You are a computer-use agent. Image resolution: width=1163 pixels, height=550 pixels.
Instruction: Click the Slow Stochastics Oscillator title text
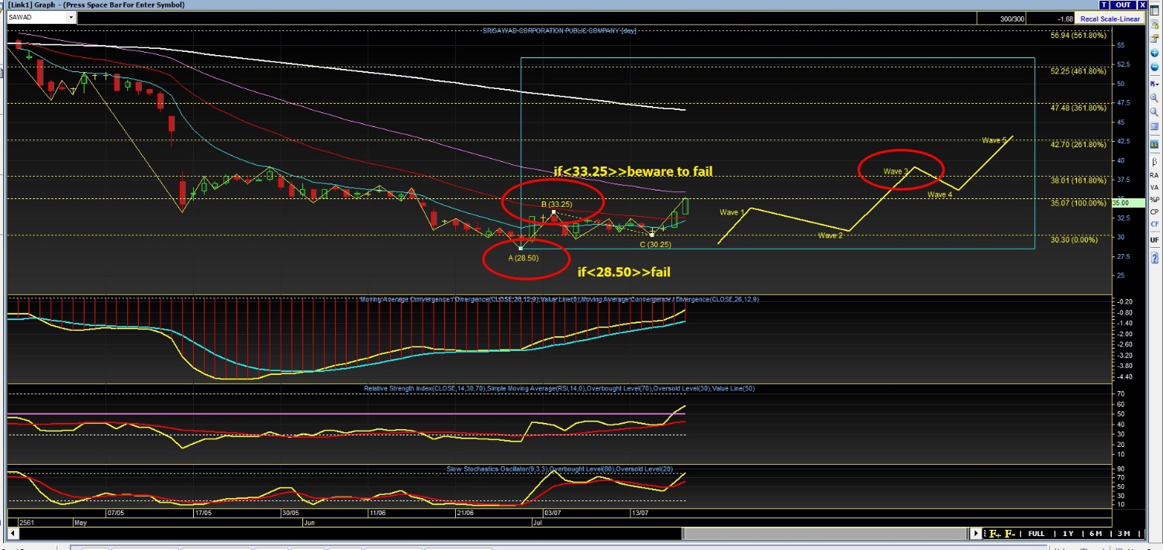point(560,469)
